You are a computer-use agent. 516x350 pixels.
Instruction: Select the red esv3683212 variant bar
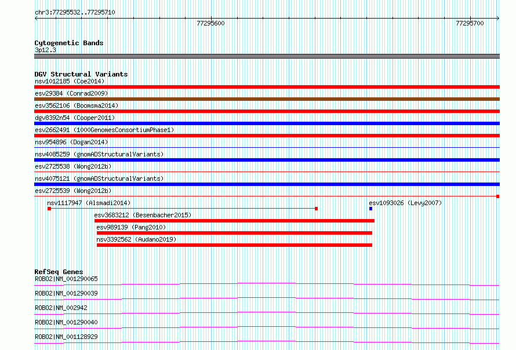coord(234,221)
